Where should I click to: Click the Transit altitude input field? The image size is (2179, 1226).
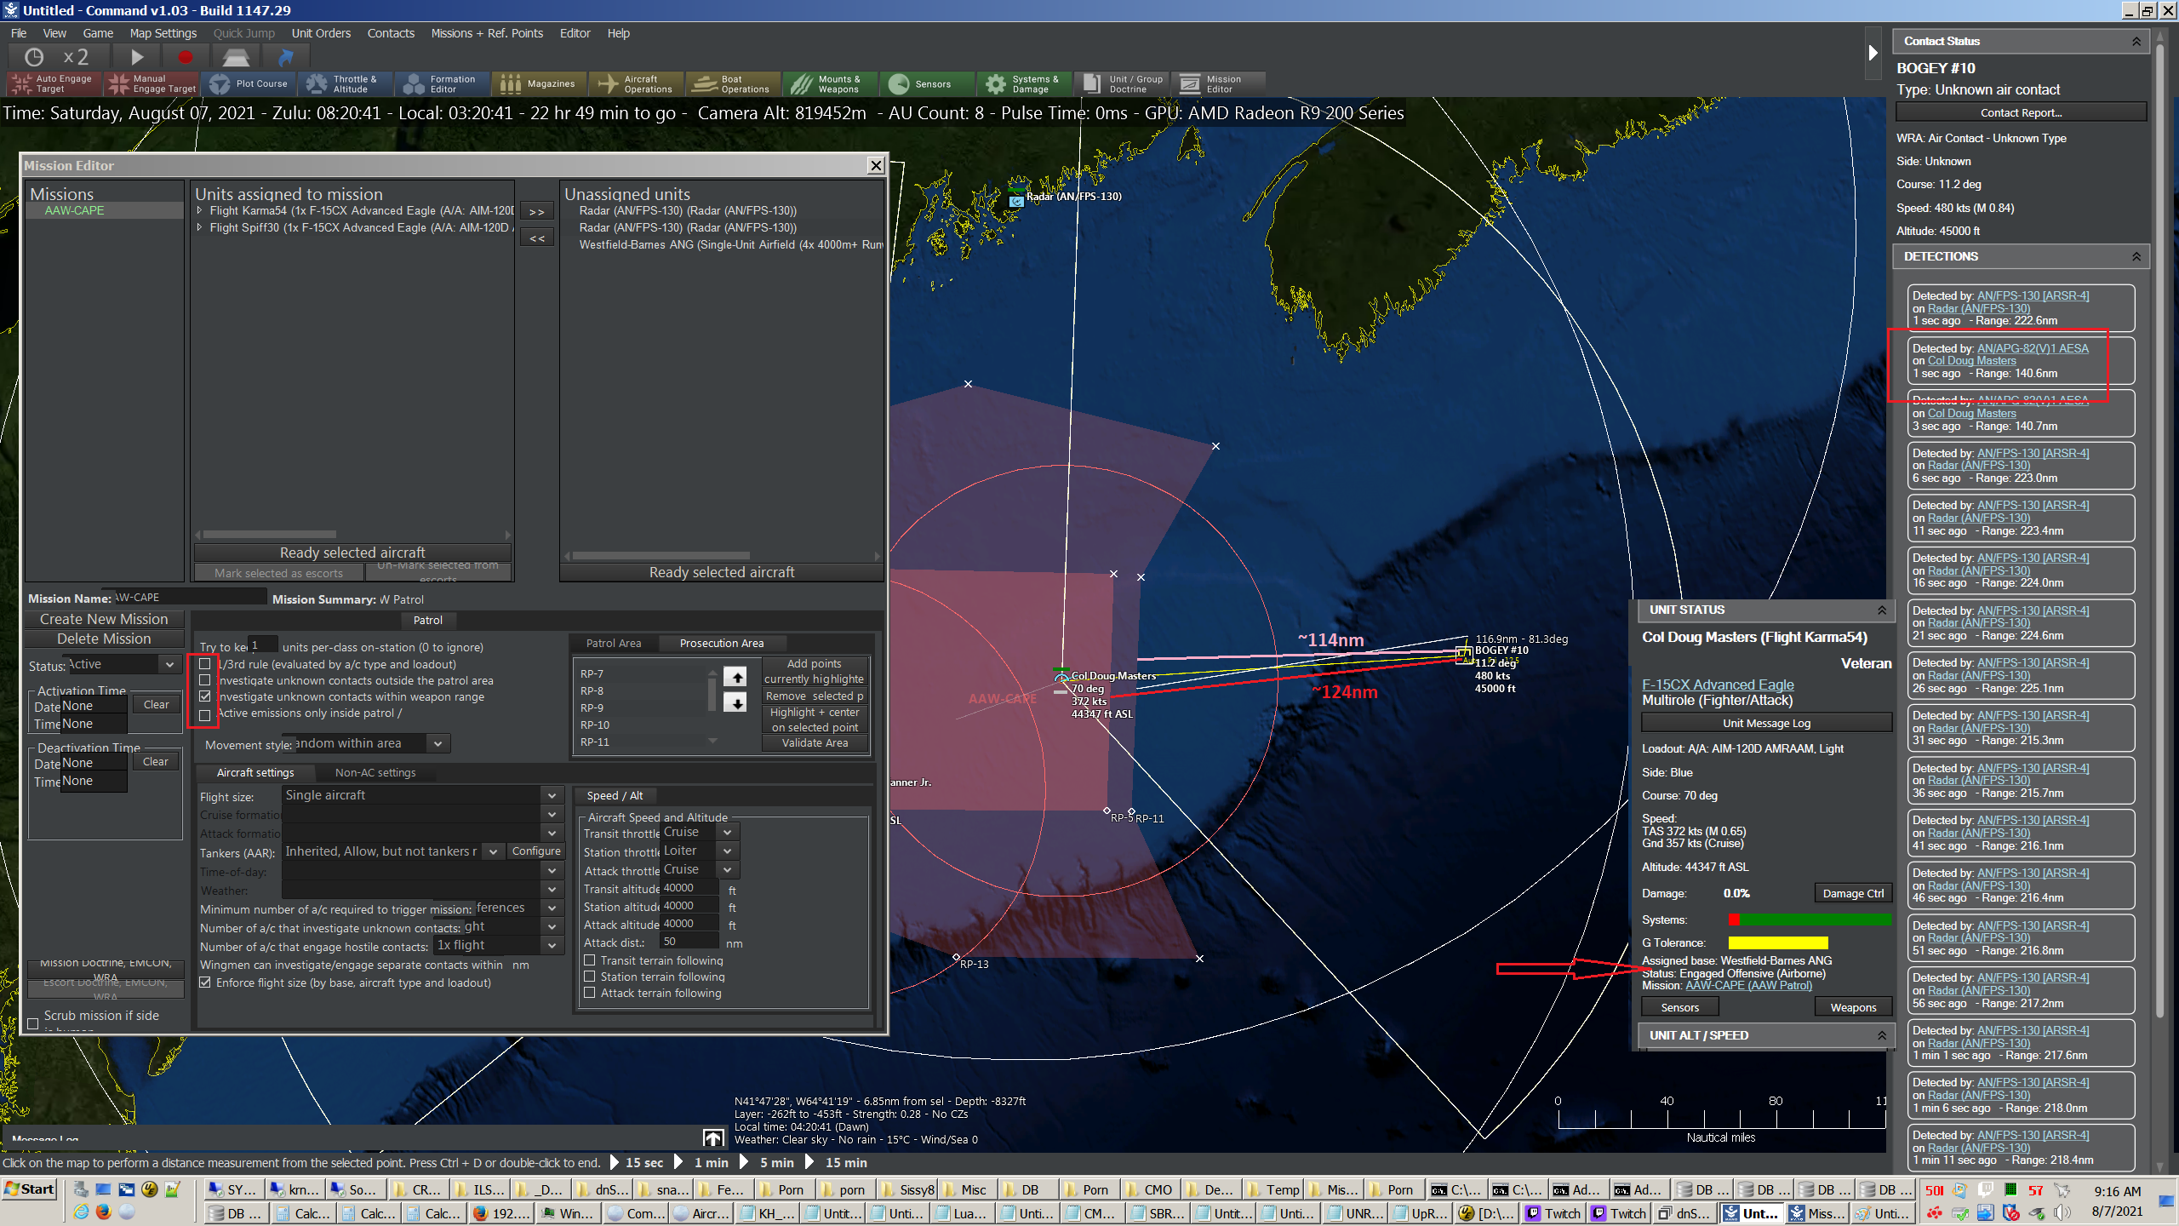pos(689,888)
